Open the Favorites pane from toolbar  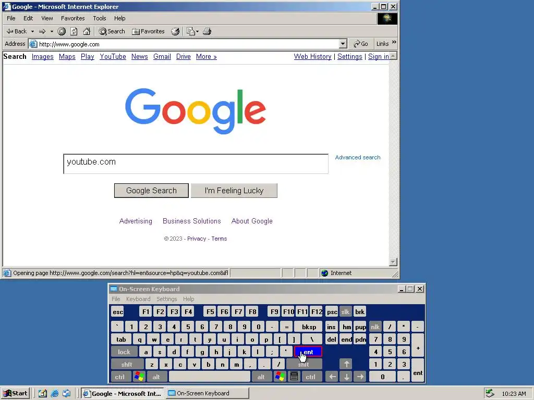pyautogui.click(x=148, y=31)
